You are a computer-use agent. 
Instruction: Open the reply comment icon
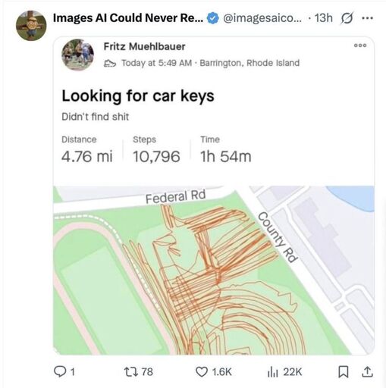(60, 371)
